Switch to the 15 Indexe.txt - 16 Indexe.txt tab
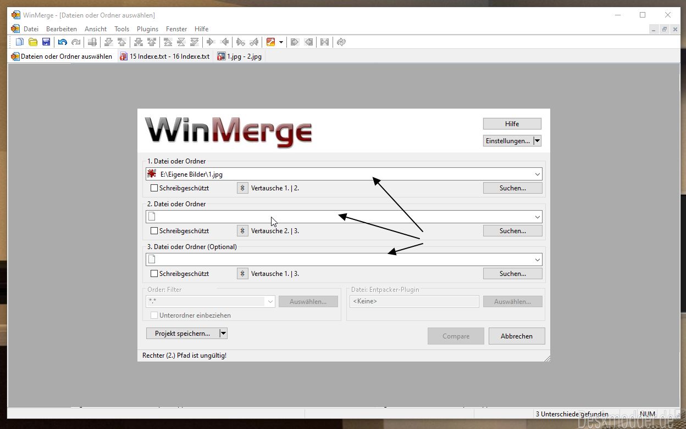Screen dimensions: 686x429 pos(165,56)
